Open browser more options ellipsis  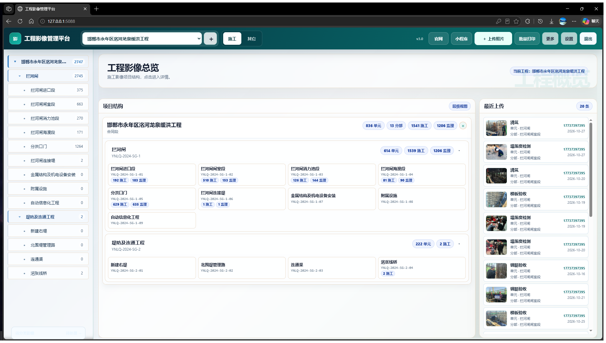click(574, 21)
